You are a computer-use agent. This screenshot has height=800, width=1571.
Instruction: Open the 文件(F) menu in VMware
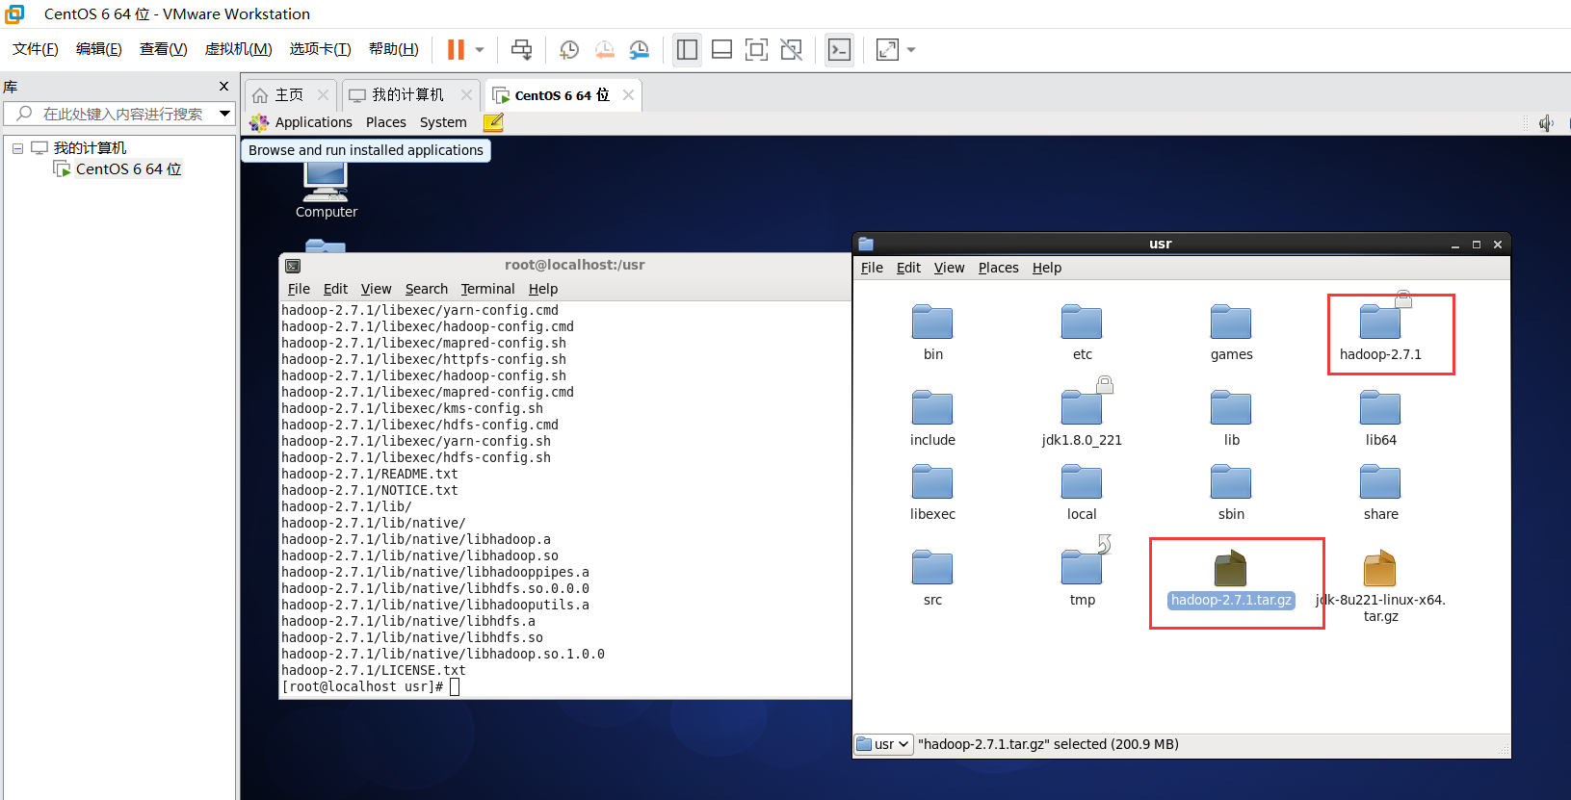pos(36,49)
